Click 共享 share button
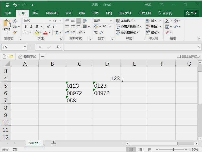Screen dimensions: 202x152 pyautogui.click(x=191, y=13)
